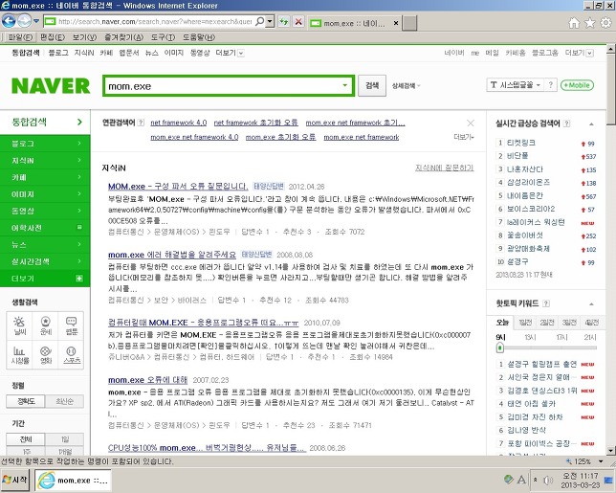The height and width of the screenshot is (493, 616).
Task: Click the magnifier search icon in address bar
Action: (x=259, y=21)
